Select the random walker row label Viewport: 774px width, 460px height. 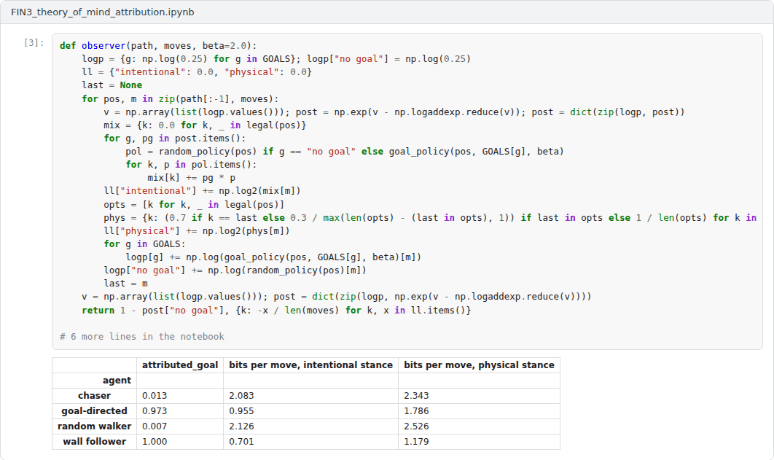(94, 426)
